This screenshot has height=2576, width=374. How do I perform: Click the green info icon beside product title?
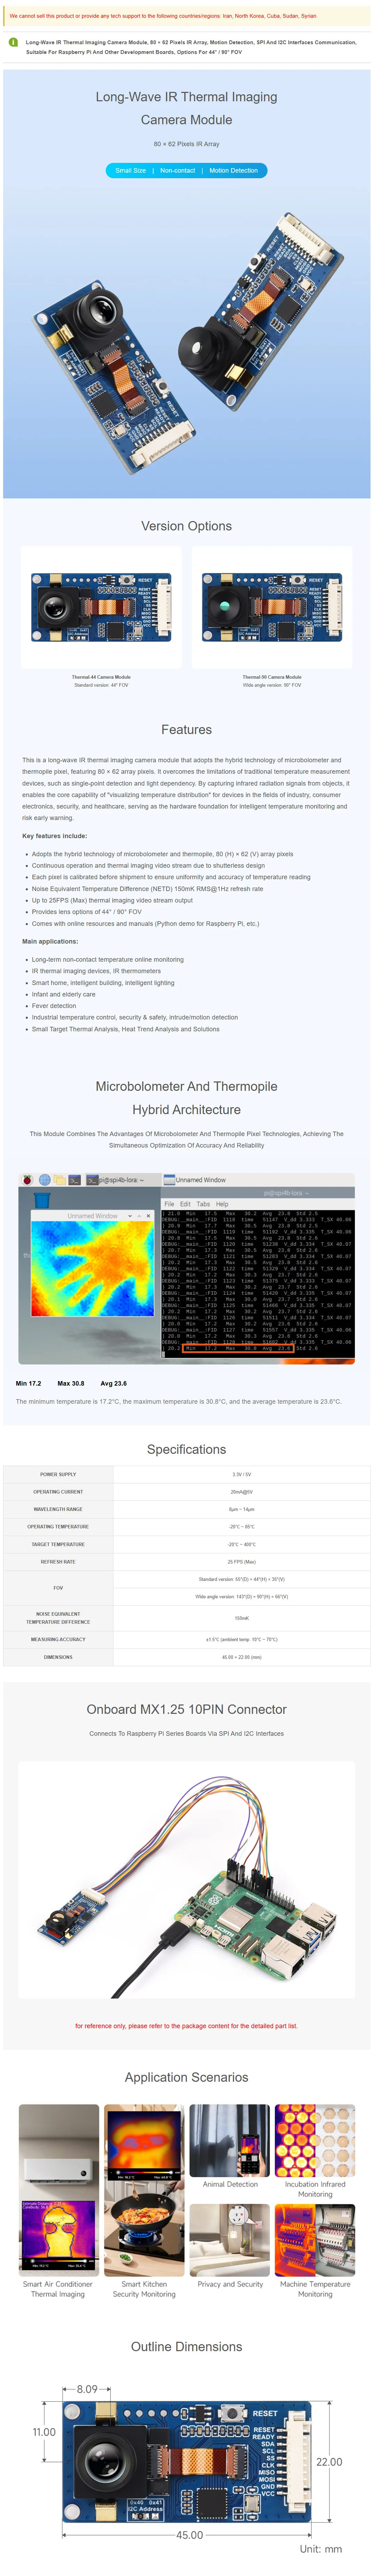click(13, 42)
